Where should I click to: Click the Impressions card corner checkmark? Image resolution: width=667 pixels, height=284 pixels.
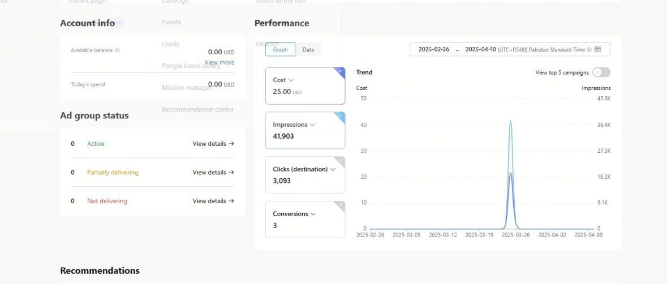(340, 116)
